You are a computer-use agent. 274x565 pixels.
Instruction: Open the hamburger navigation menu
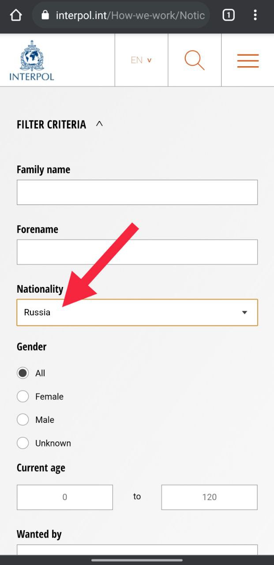coord(248,60)
